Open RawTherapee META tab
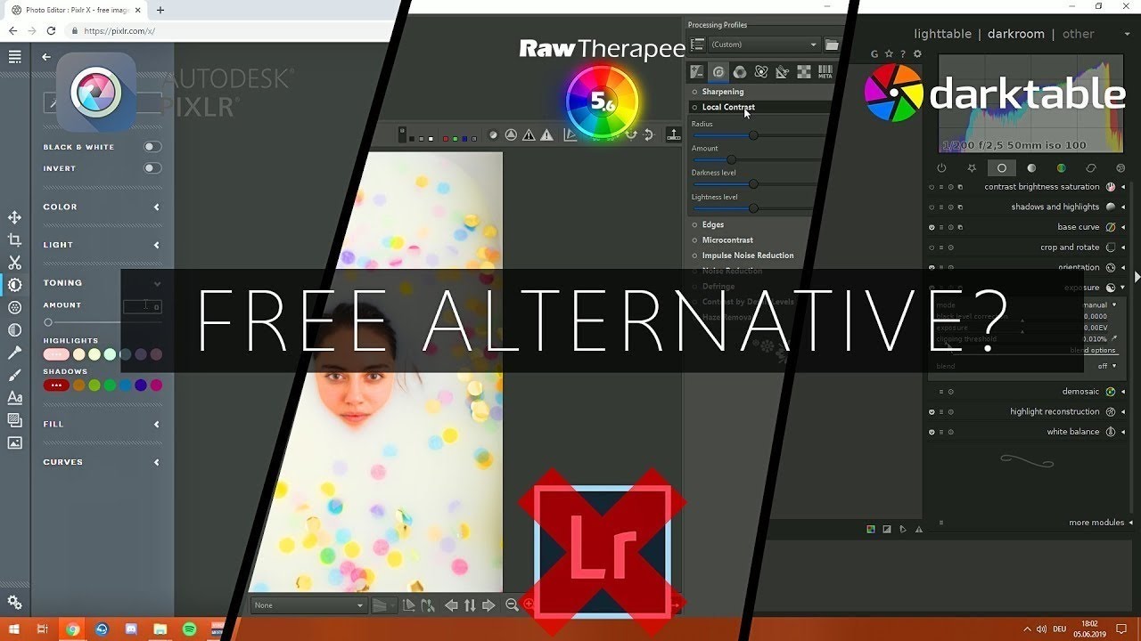The width and height of the screenshot is (1141, 641). pyautogui.click(x=825, y=72)
